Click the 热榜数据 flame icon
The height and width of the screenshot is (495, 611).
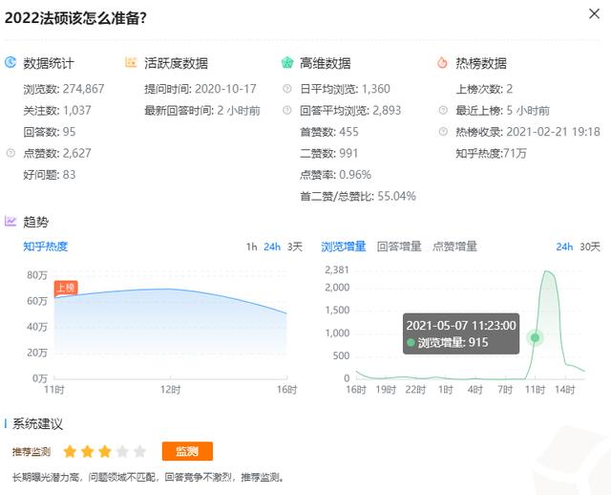click(442, 62)
